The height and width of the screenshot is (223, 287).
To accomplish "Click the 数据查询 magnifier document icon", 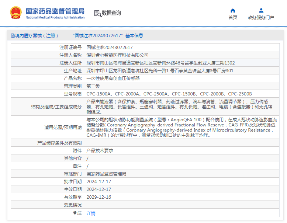I will pos(97,13).
